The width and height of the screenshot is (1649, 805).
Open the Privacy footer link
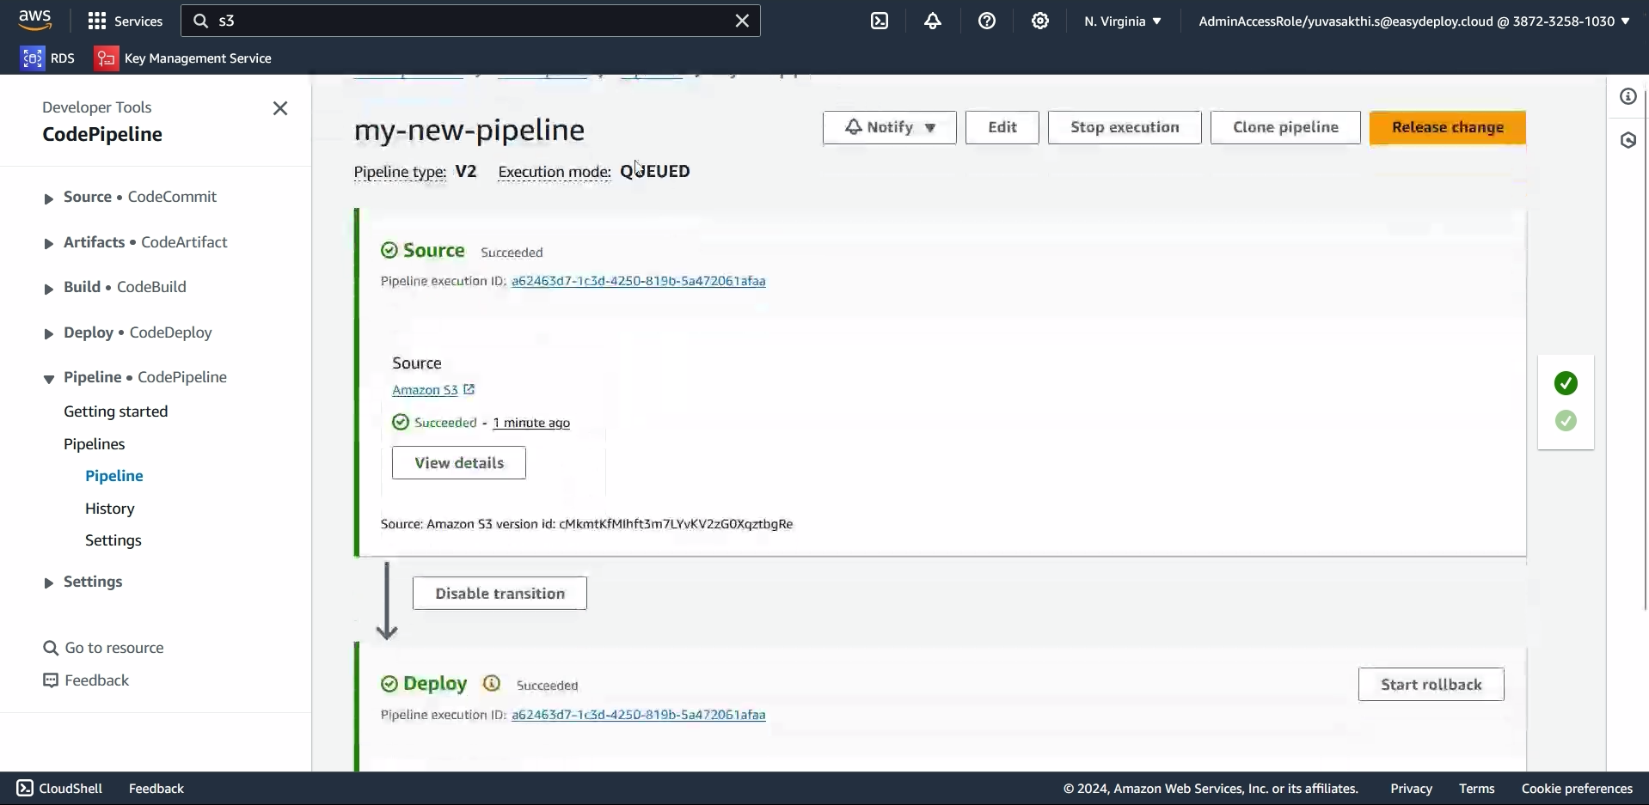point(1411,788)
